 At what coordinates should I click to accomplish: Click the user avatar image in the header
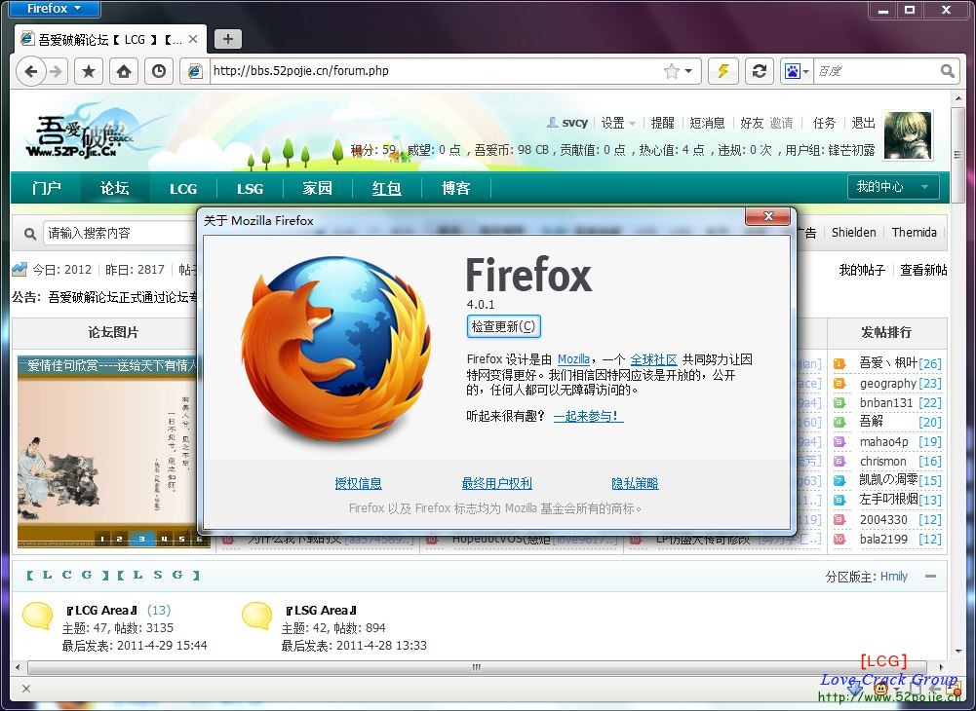[908, 135]
